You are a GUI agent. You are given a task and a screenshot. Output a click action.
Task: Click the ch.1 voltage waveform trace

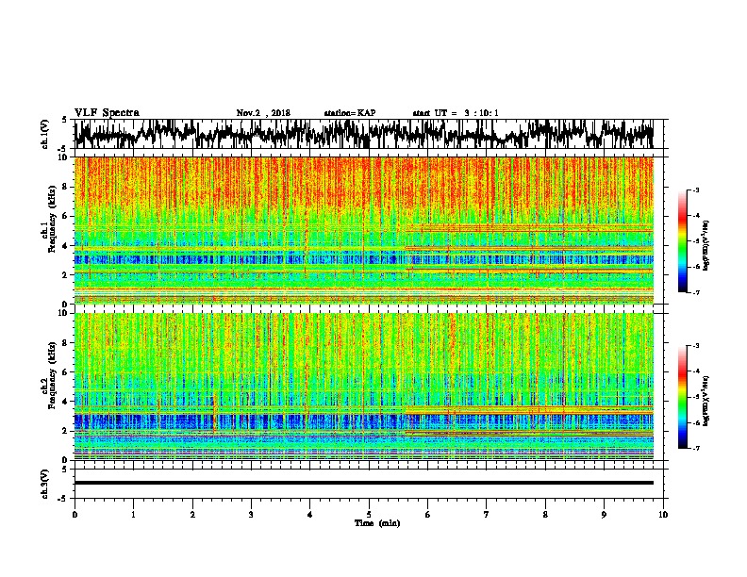[363, 134]
